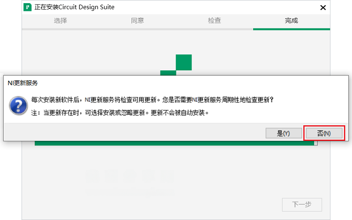This screenshot has height=220, width=352.
Task: Click the green installation progress bar
Action: tap(176, 143)
